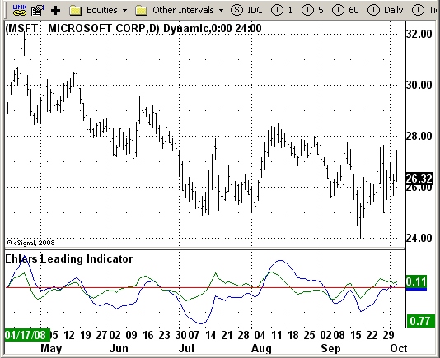Click the plus crosshair icon
The width and height of the screenshot is (440, 358).
[55, 11]
